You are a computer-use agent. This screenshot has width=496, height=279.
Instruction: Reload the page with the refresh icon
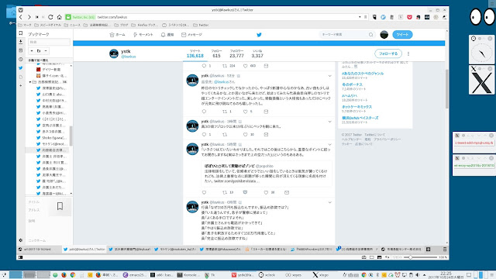(x=50, y=17)
